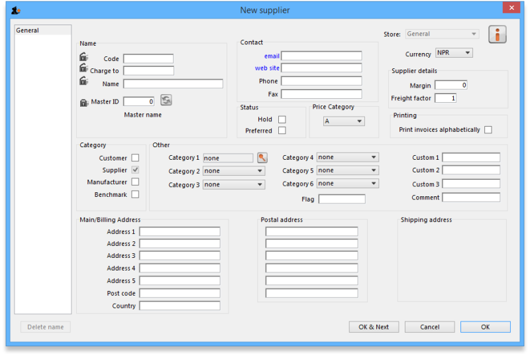Click the Cancel button
530x356 pixels.
coord(429,327)
